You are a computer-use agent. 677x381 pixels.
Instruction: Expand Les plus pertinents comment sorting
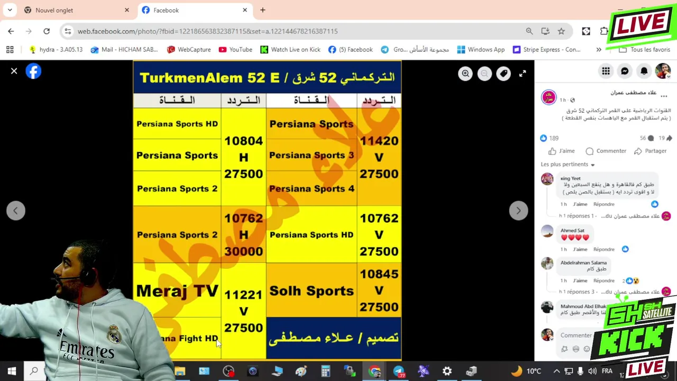point(568,165)
